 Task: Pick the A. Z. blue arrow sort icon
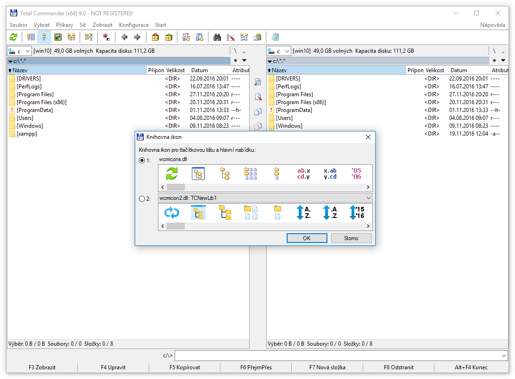click(x=303, y=212)
